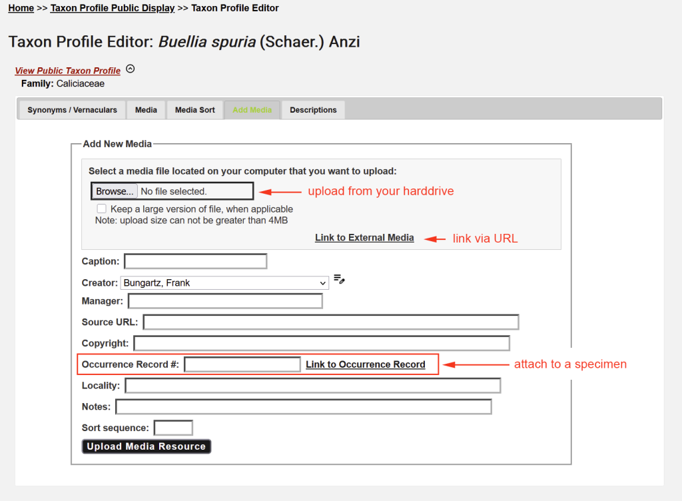The height and width of the screenshot is (501, 682).
Task: Collapse the taxon details circle arrow icon
Action: coord(131,69)
